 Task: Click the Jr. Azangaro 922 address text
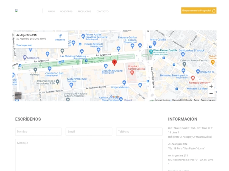[178, 144]
